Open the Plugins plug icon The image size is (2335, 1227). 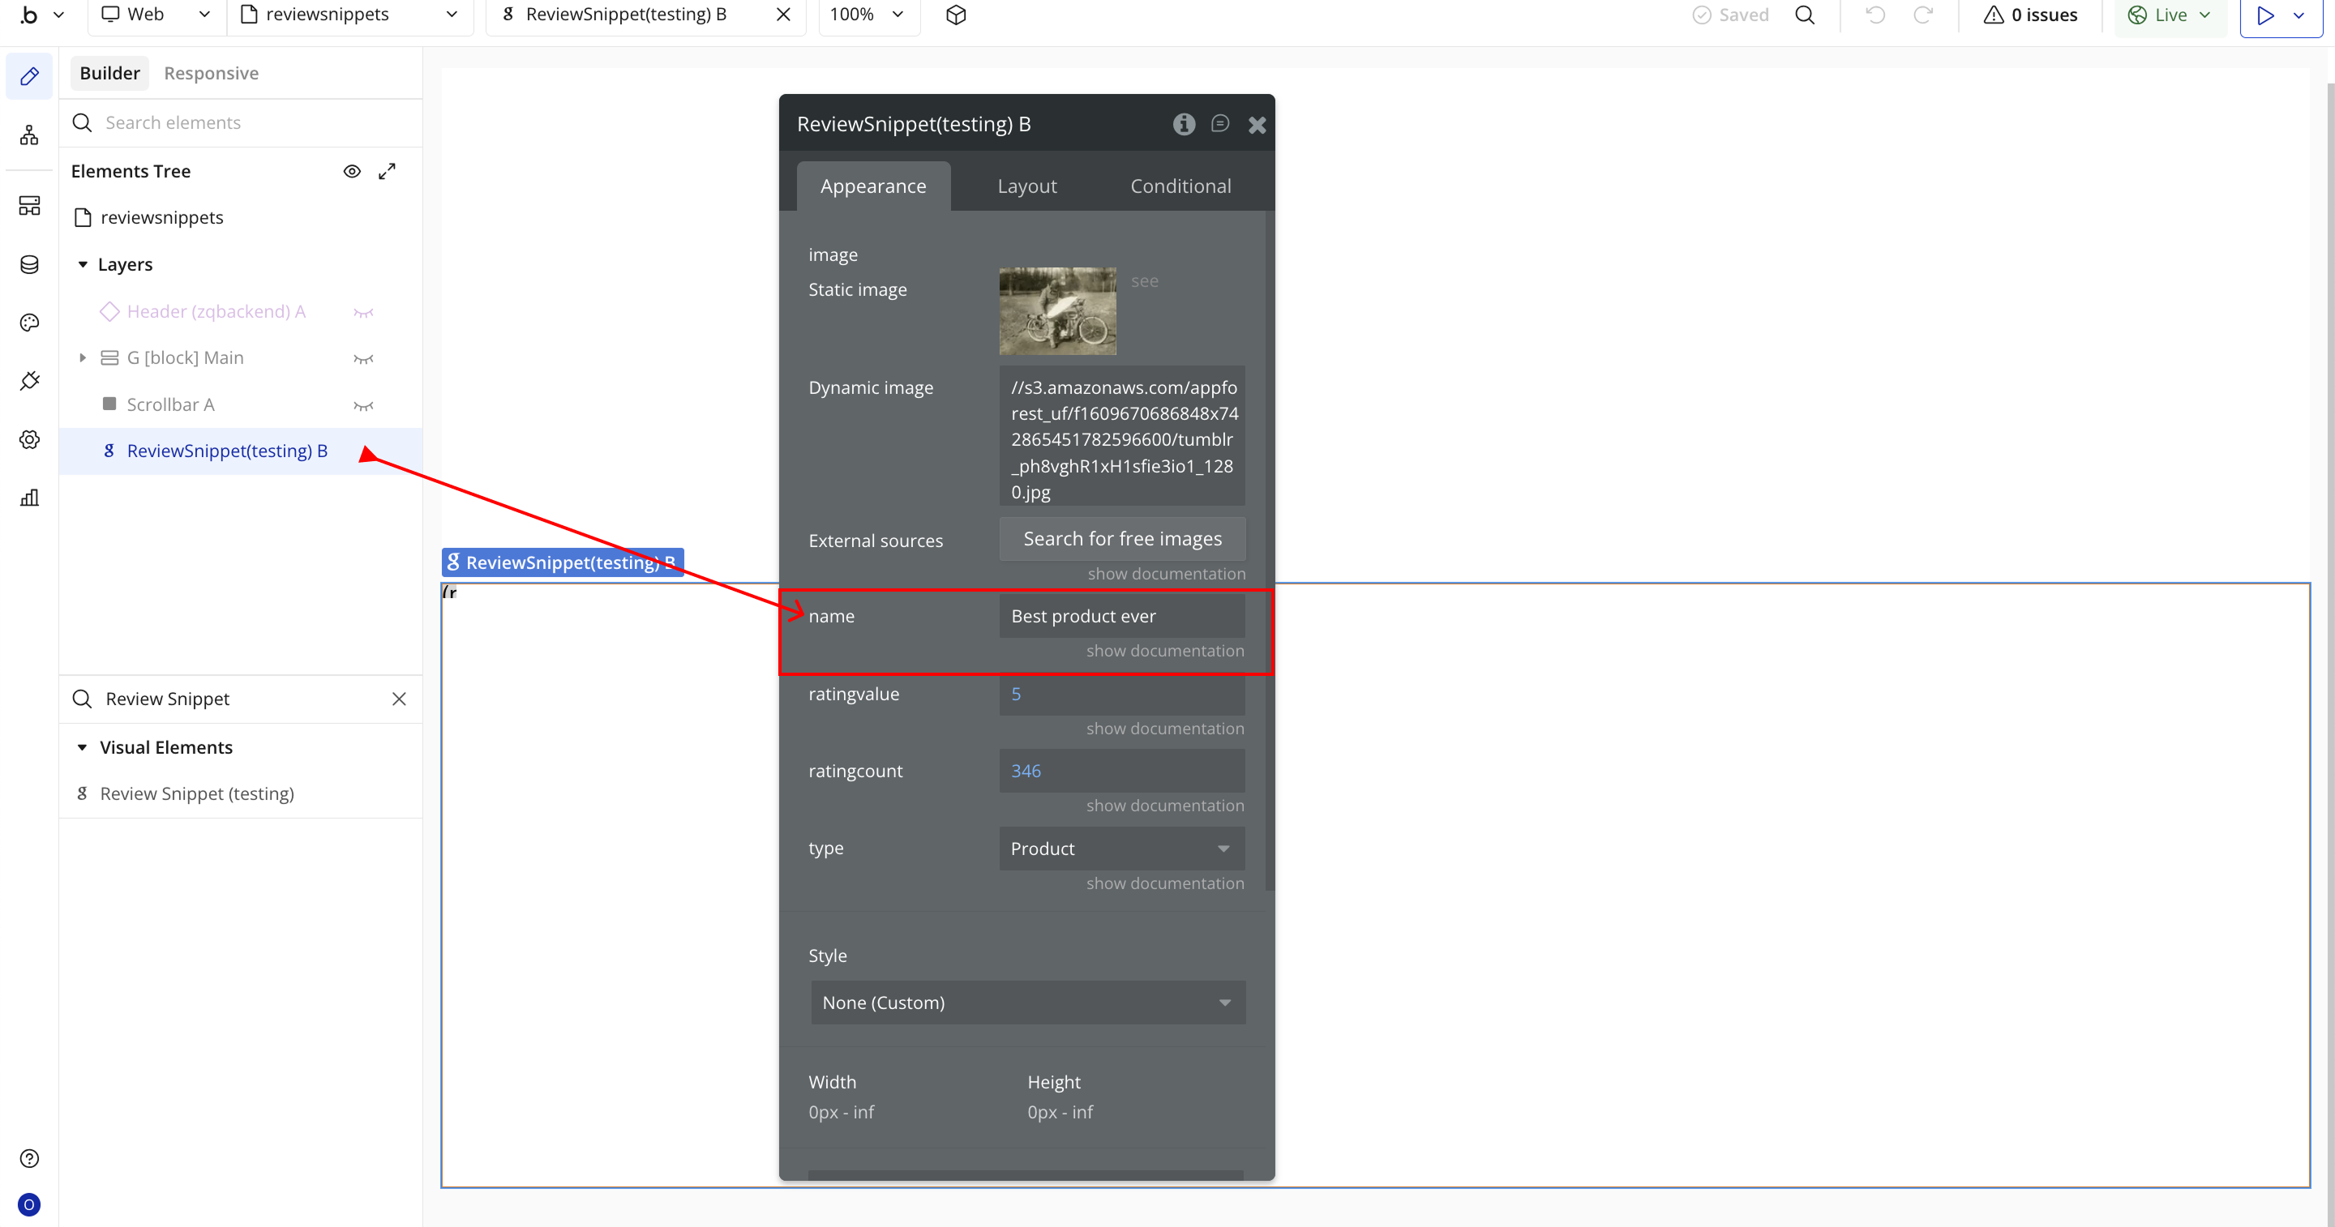point(29,381)
